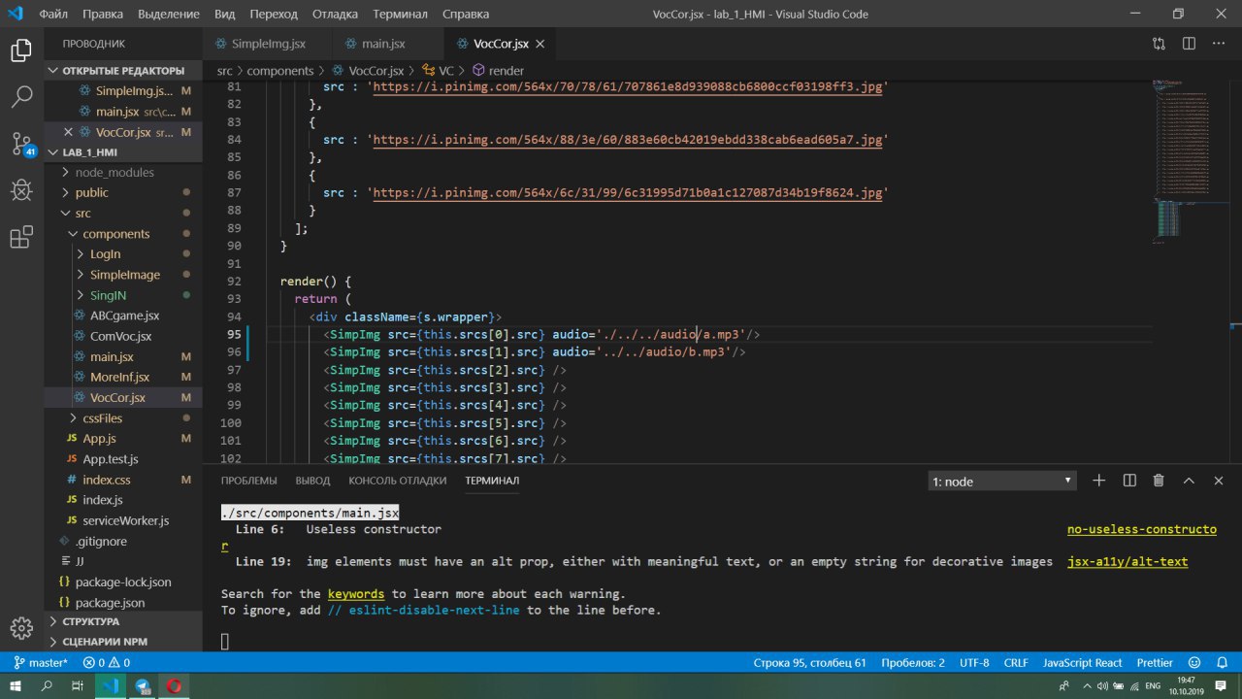Viewport: 1242px width, 699px height.
Task: Expand the node_modules folder
Action: tap(114, 172)
